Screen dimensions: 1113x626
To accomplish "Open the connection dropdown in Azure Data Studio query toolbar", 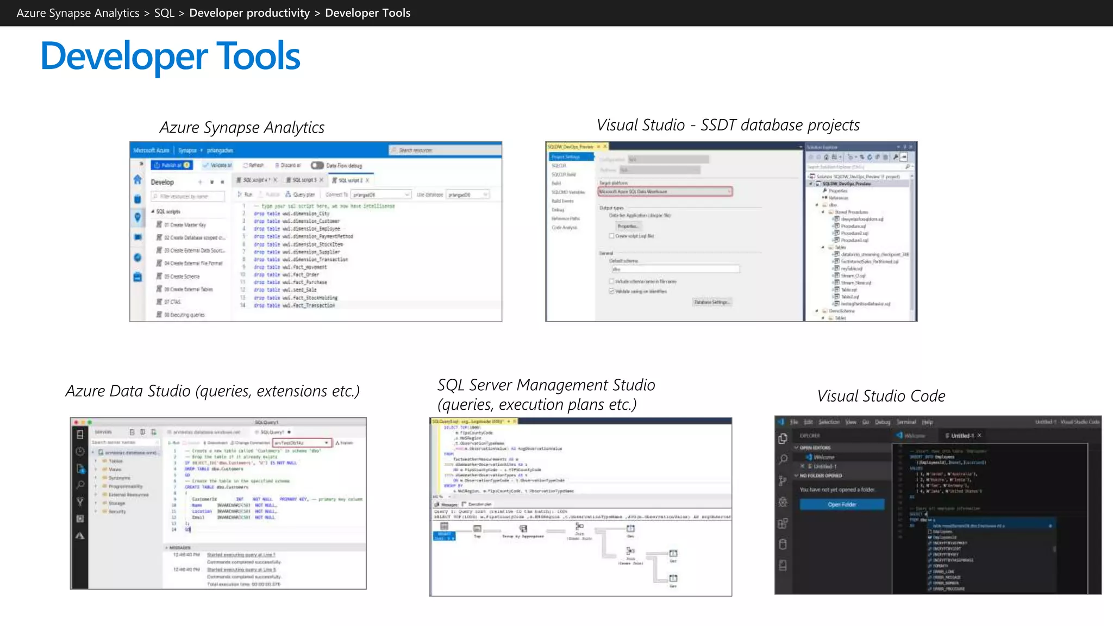I will coord(302,443).
